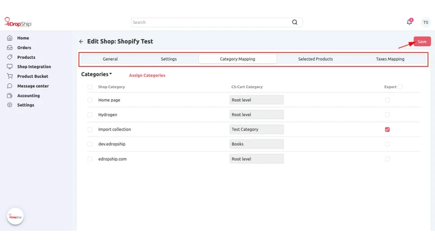This screenshot has height=245, width=435.
Task: Open CS-Cart category field for Home page
Action: click(x=257, y=100)
